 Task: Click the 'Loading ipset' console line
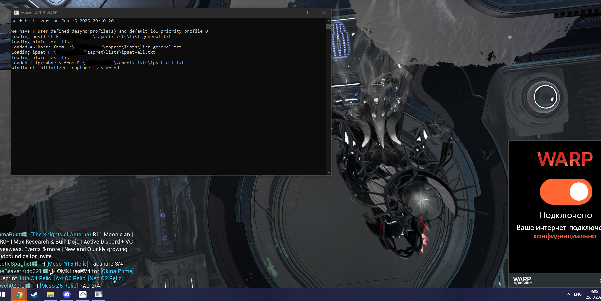pyautogui.click(x=84, y=52)
